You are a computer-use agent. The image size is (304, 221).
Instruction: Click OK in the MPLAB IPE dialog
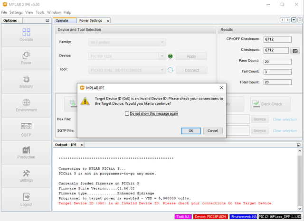tap(191, 131)
